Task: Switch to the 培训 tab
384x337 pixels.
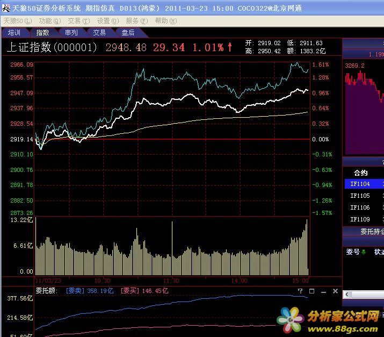Action: [14, 33]
